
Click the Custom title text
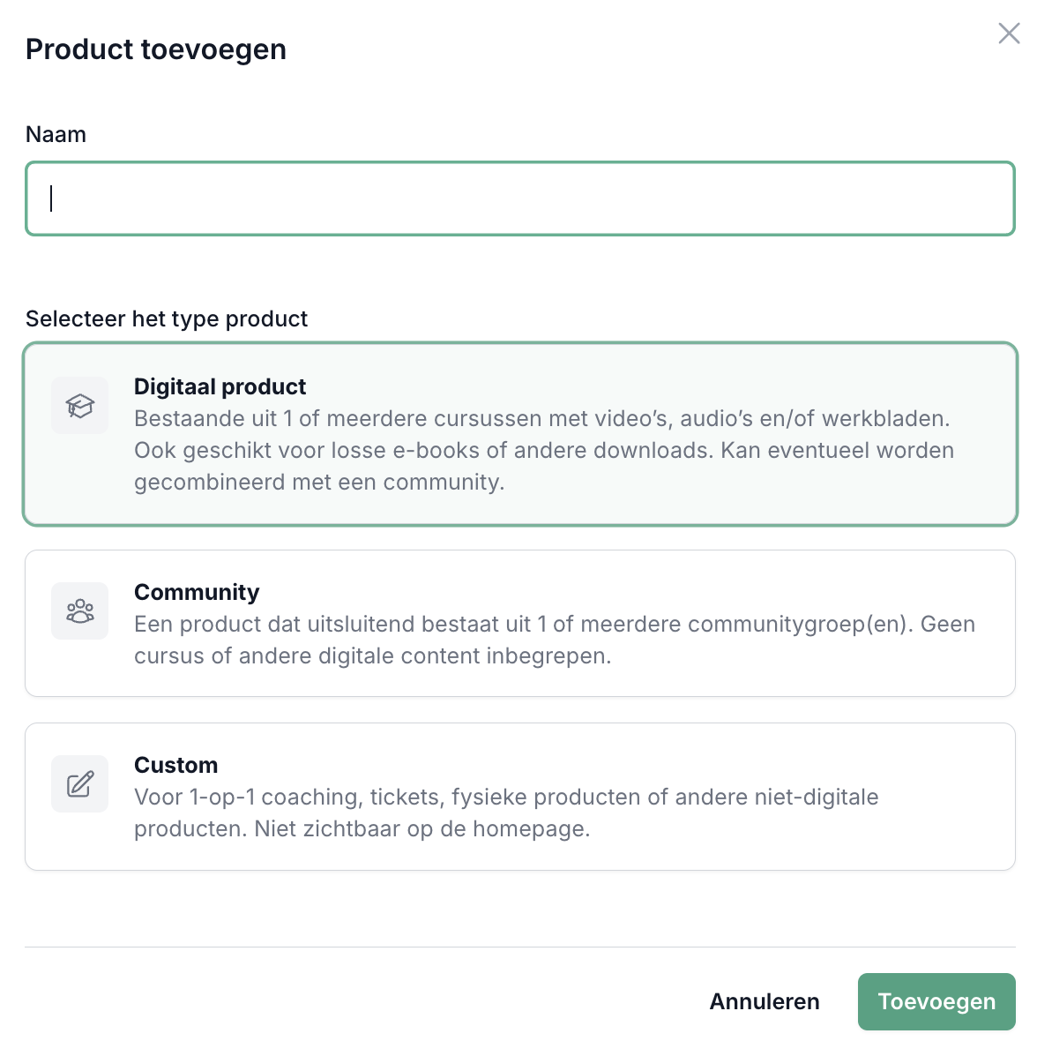[175, 765]
